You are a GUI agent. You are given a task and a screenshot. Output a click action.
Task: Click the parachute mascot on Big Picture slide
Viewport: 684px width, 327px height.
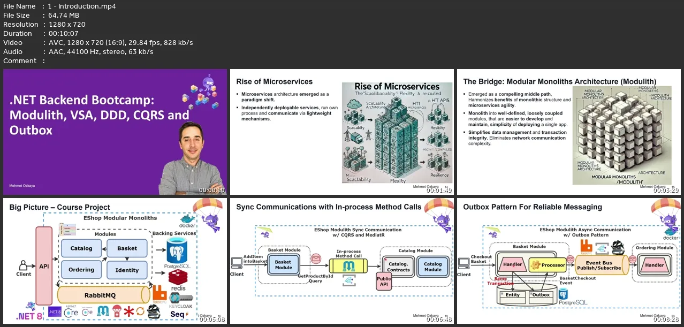(209, 216)
